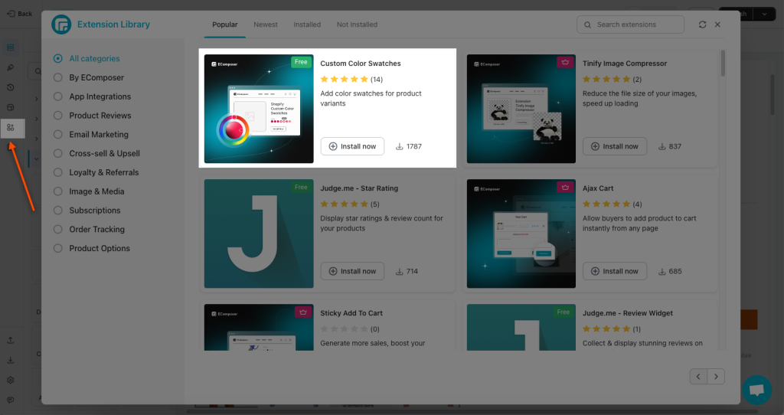Viewport: 784px width, 415px height.
Task: Click star rating of Custom Color Swatches
Action: coord(344,79)
